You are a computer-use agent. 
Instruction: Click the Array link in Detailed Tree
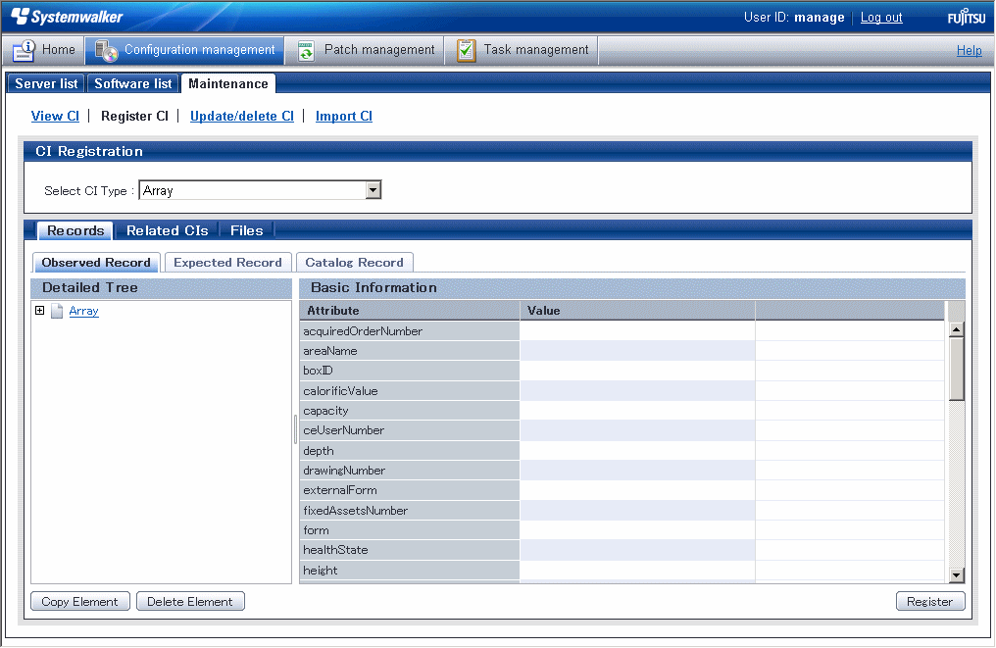click(84, 311)
